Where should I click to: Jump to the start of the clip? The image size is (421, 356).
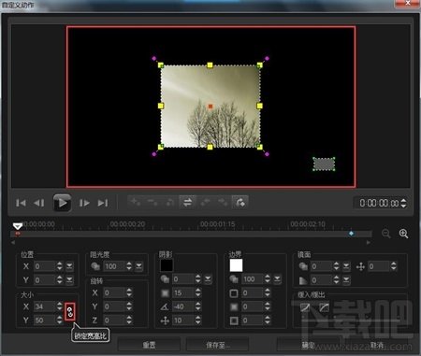tap(21, 203)
